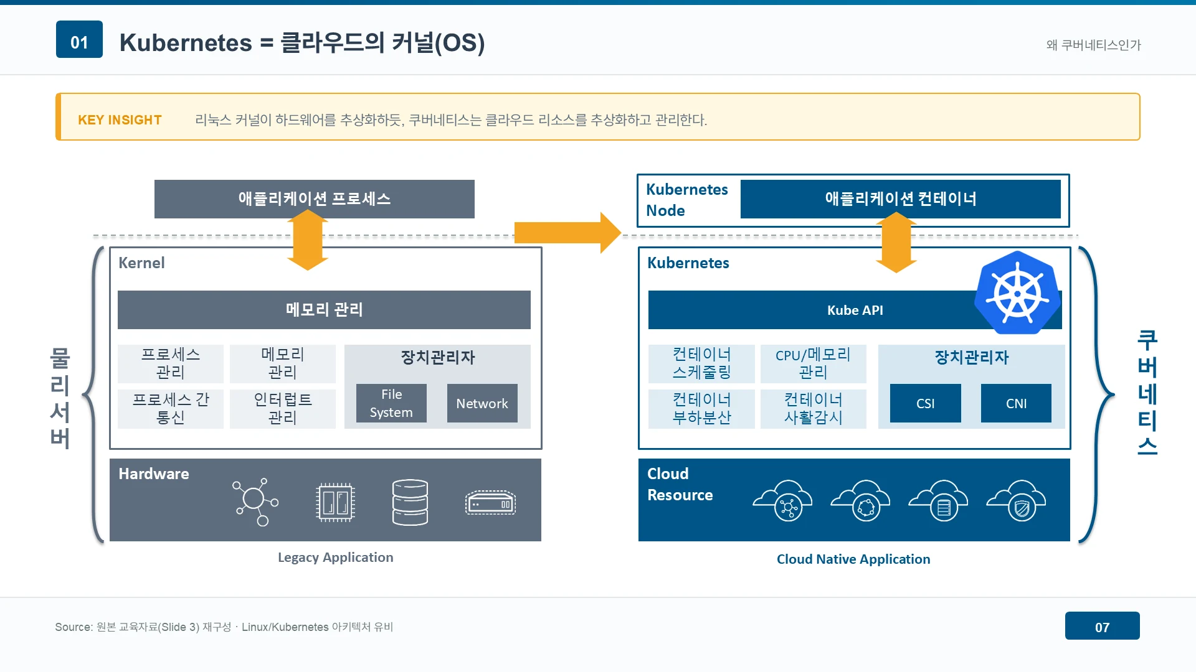This screenshot has width=1196, height=672.
Task: Select the File System box
Action: [391, 403]
